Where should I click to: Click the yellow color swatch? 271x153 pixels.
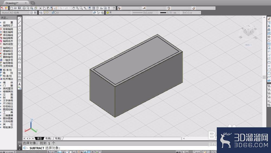pos(108,13)
